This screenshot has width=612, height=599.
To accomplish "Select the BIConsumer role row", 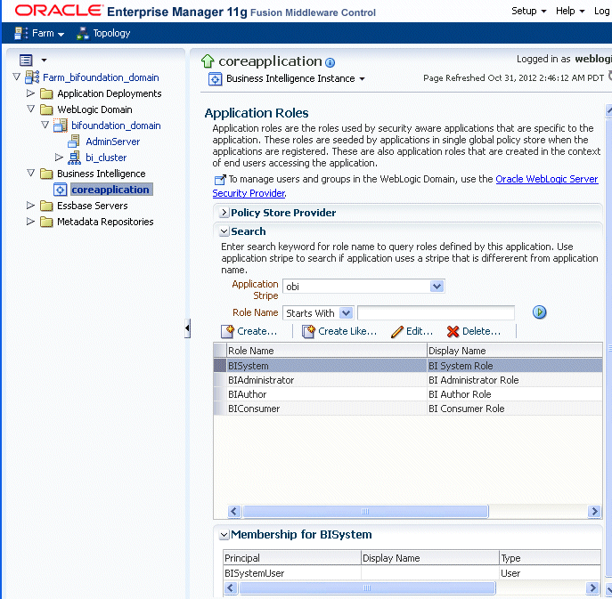I will (408, 409).
